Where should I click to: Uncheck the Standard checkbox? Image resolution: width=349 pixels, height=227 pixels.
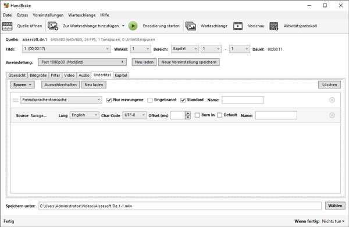pos(183,100)
